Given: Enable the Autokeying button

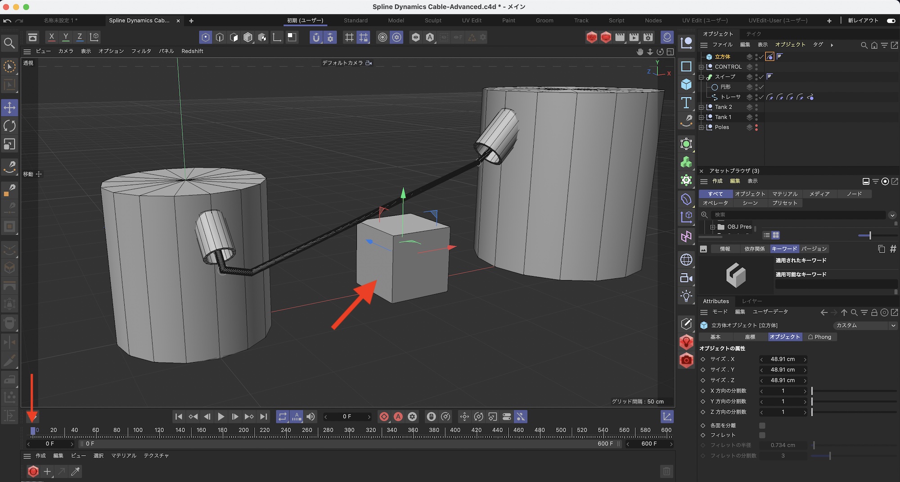Looking at the screenshot, I should coord(398,417).
